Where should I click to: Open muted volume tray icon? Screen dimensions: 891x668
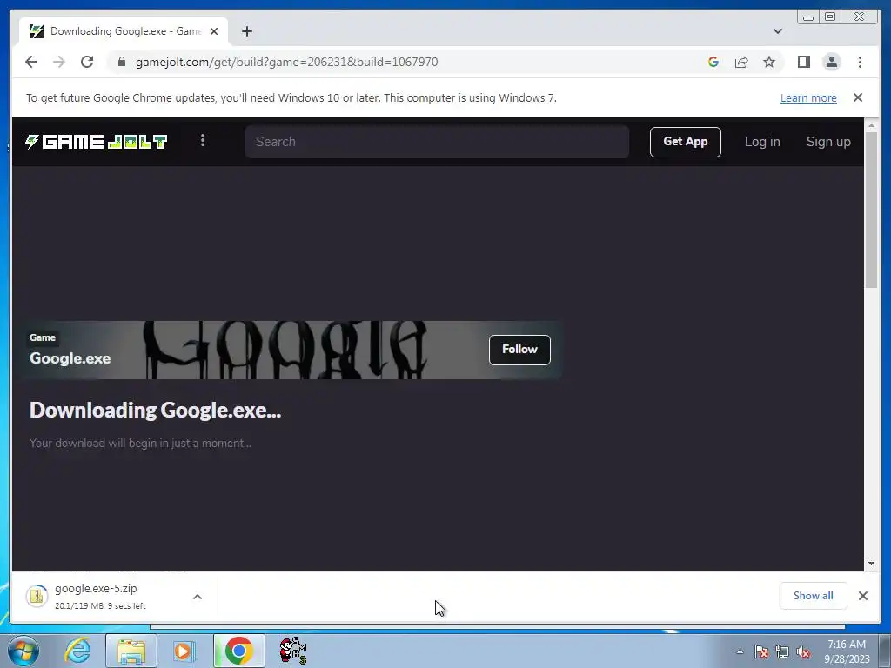click(x=803, y=651)
